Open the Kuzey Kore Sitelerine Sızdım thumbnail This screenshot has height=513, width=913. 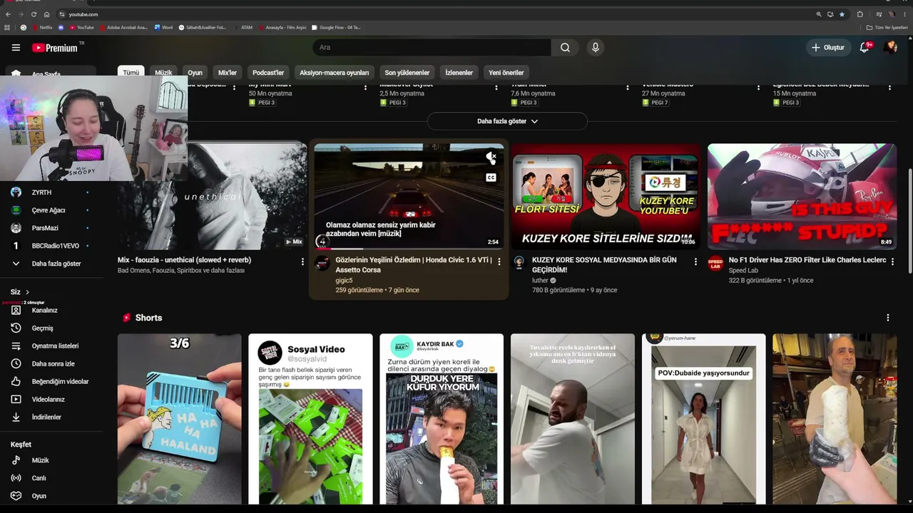click(x=606, y=197)
